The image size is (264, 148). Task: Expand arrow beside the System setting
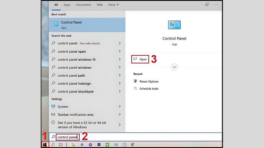pyautogui.click(x=120, y=106)
